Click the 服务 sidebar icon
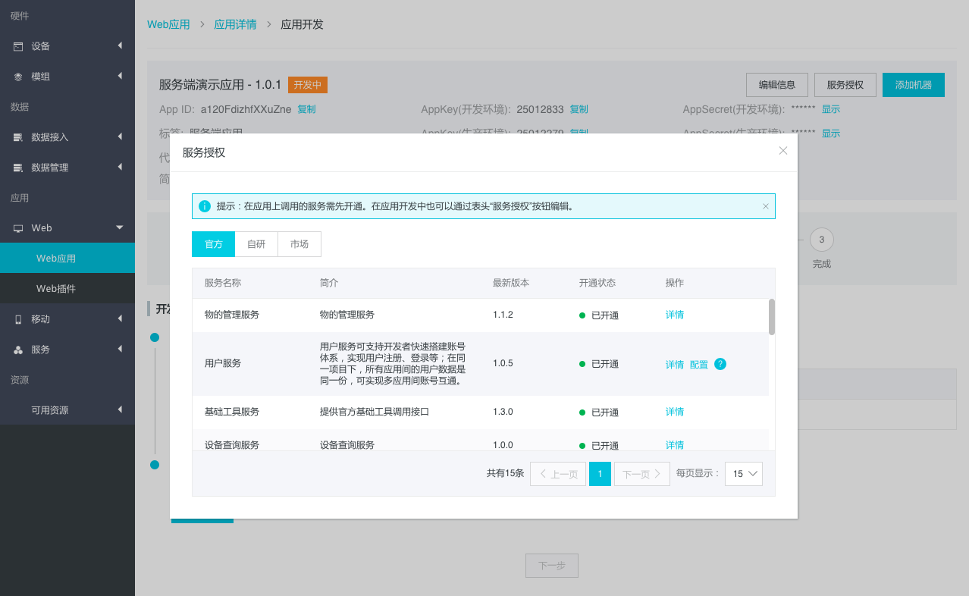The height and width of the screenshot is (596, 969). coord(18,350)
